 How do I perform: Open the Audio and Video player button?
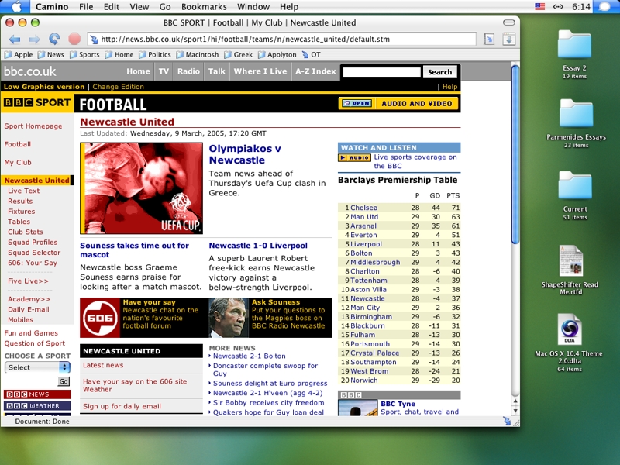click(398, 103)
